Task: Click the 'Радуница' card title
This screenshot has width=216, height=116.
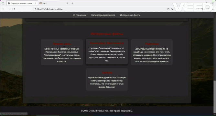Action: pyautogui.click(x=152, y=44)
